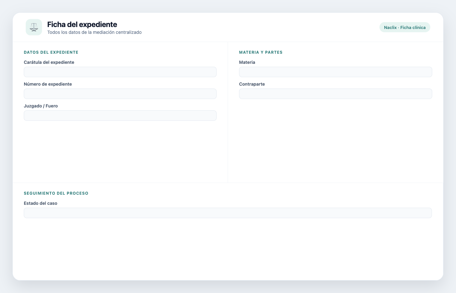Click the Naclix · Ficha clínica badge
Viewport: 456px width, 293px height.
[x=405, y=27]
